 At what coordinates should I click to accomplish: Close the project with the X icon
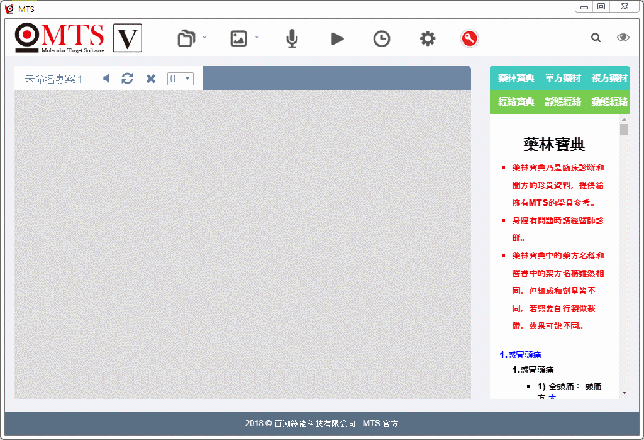151,79
